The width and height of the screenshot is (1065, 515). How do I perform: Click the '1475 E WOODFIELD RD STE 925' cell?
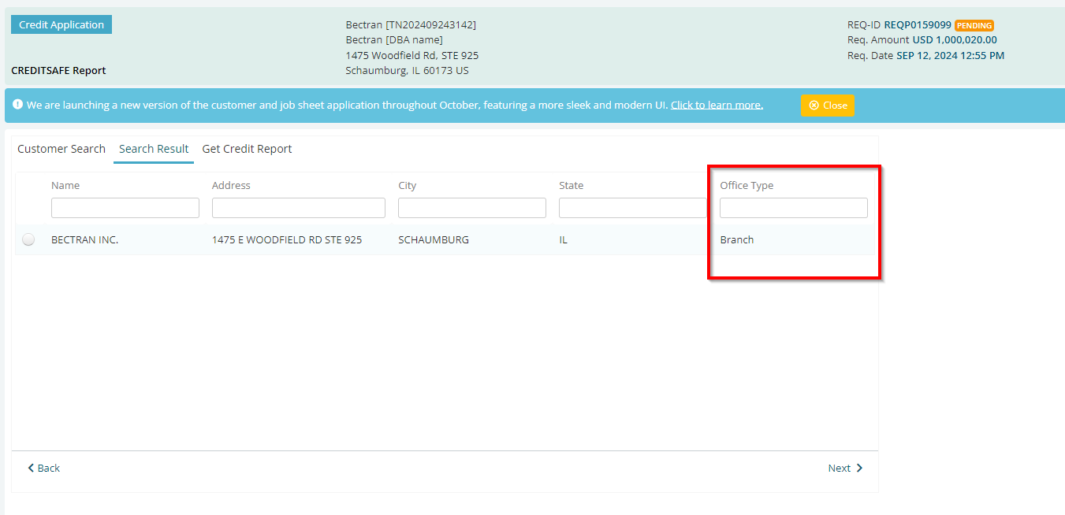pos(287,239)
